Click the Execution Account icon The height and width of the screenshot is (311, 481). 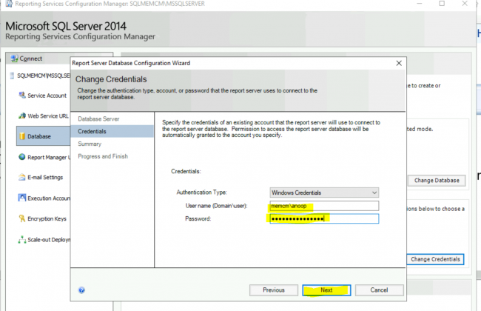point(21,198)
